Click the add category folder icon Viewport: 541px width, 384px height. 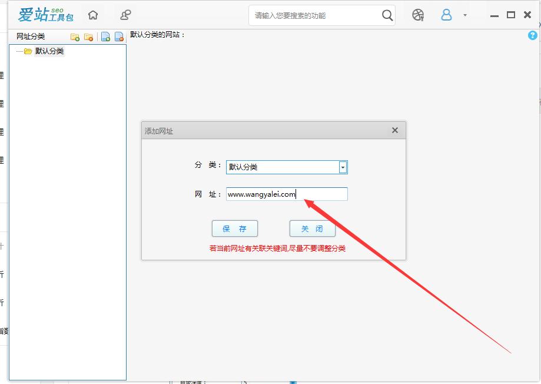tap(75, 37)
